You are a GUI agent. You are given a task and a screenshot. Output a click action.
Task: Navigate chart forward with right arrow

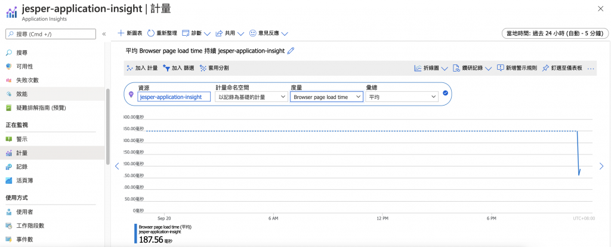point(601,166)
